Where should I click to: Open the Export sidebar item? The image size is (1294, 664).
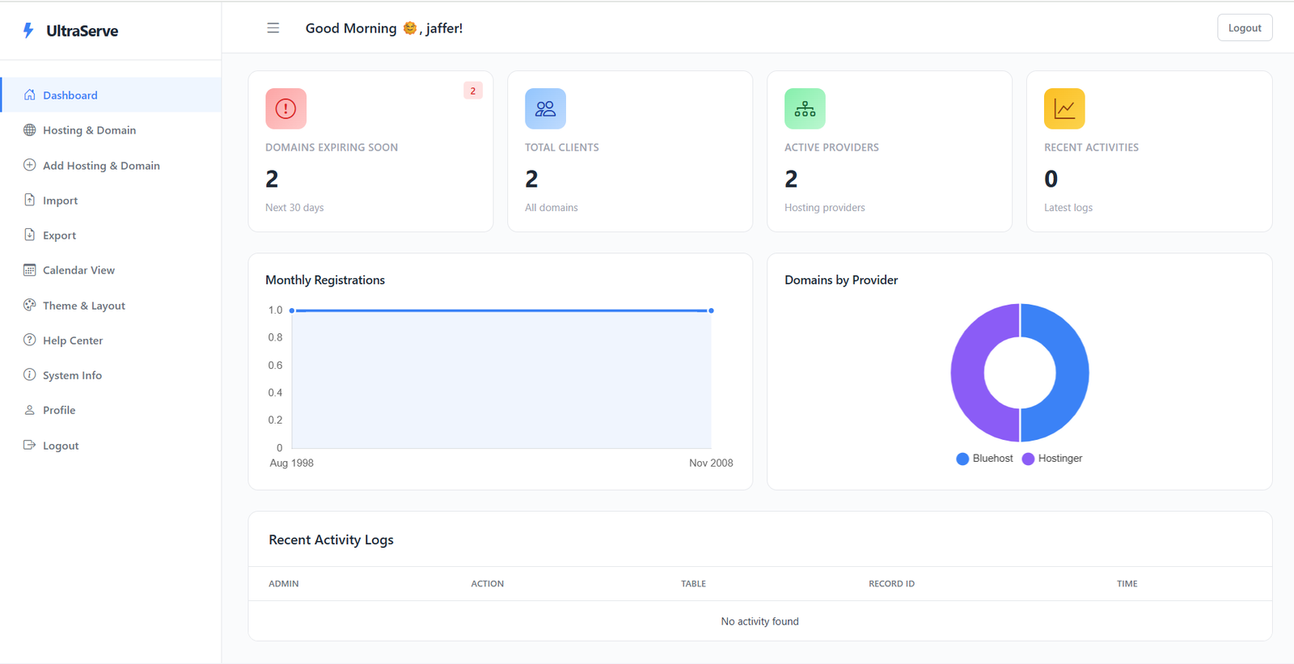pyautogui.click(x=59, y=235)
